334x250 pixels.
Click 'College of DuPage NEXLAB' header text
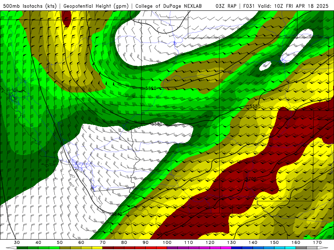coord(169,6)
